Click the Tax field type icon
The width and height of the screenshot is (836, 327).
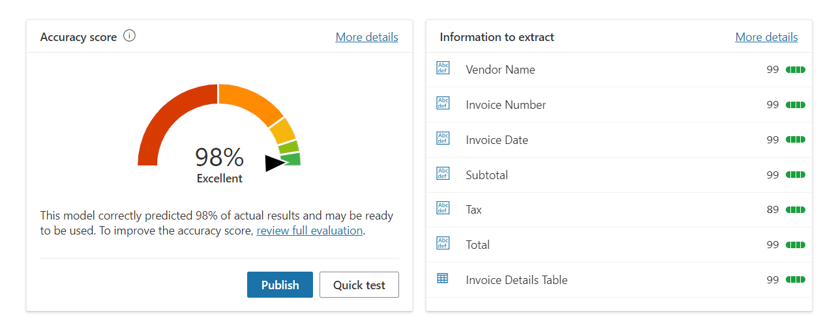443,208
